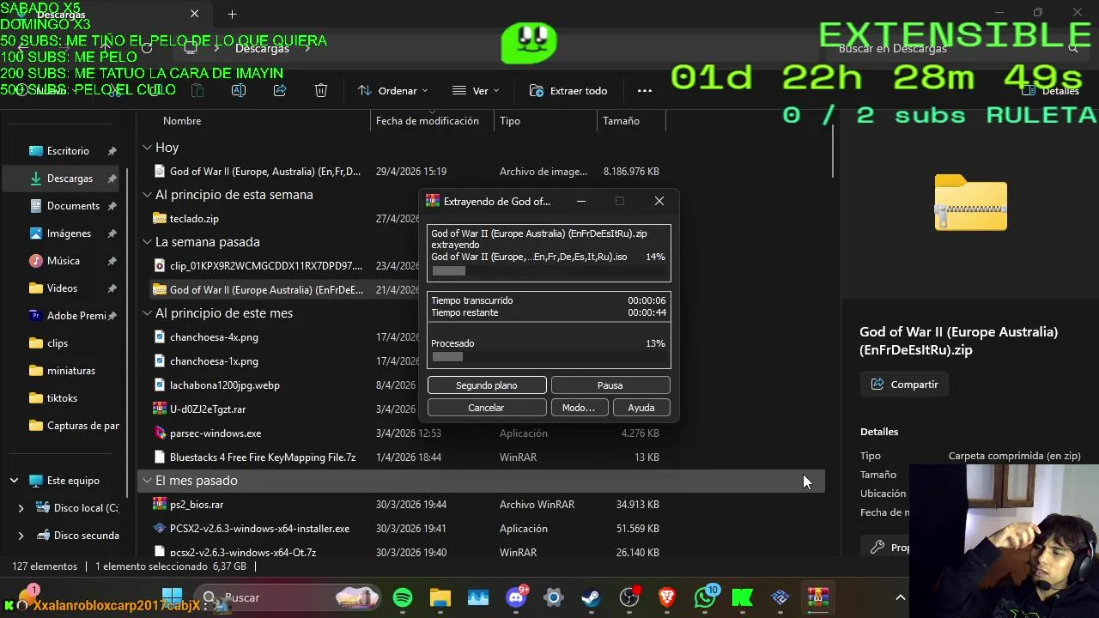
Task: Toggle the Detalles pane button
Action: click(1051, 90)
